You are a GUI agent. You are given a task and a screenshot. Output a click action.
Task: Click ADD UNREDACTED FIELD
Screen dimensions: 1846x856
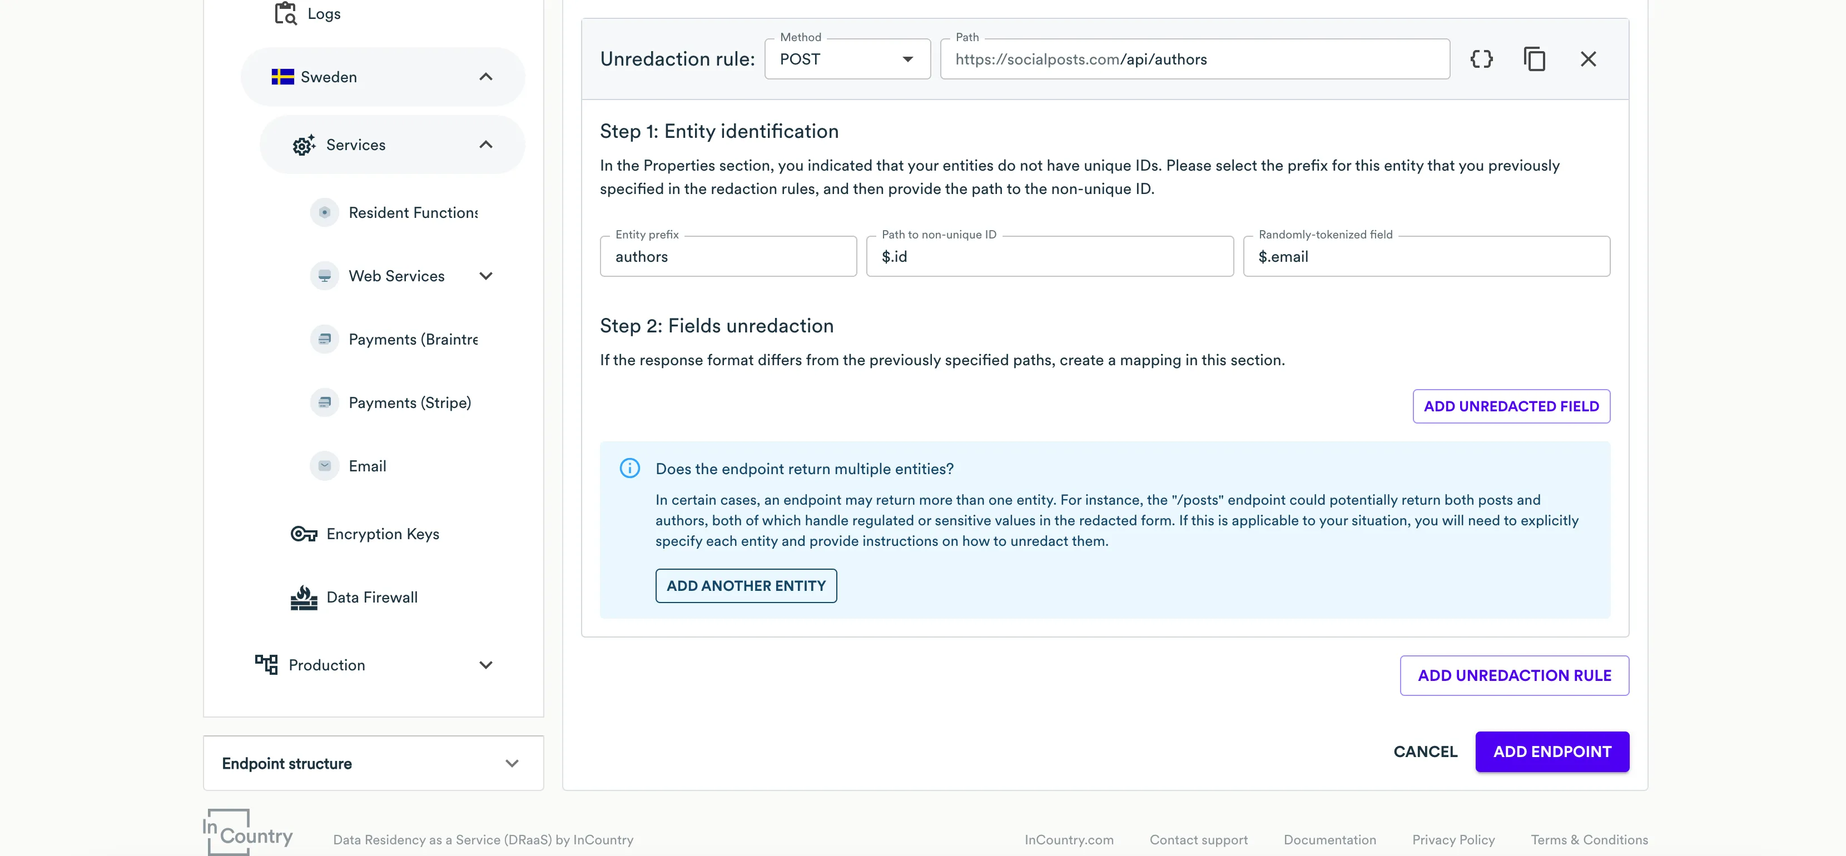tap(1511, 406)
